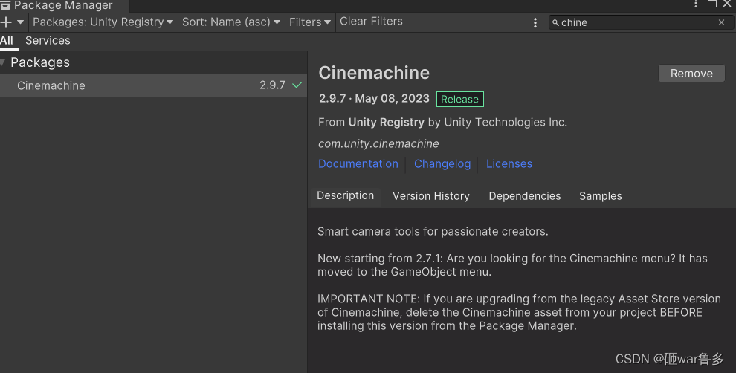The image size is (736, 373).
Task: Open the add-package dropdown arrow next to plus
Action: coord(21,22)
